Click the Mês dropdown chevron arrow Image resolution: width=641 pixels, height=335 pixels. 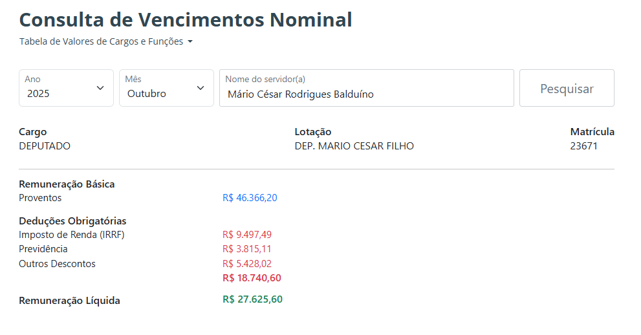pos(201,88)
